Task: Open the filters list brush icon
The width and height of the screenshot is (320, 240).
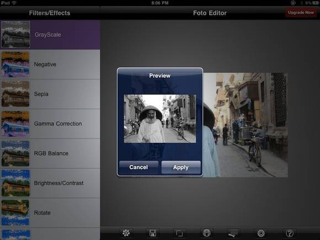Action: (233, 233)
